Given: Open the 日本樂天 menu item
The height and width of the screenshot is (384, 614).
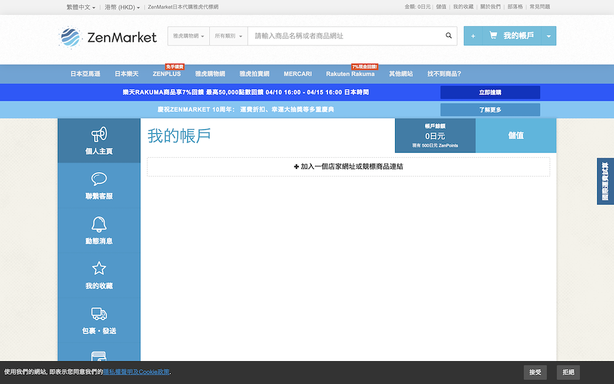Looking at the screenshot, I should (127, 74).
